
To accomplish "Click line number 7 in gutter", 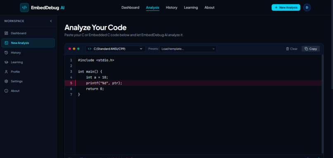I will tap(71, 94).
